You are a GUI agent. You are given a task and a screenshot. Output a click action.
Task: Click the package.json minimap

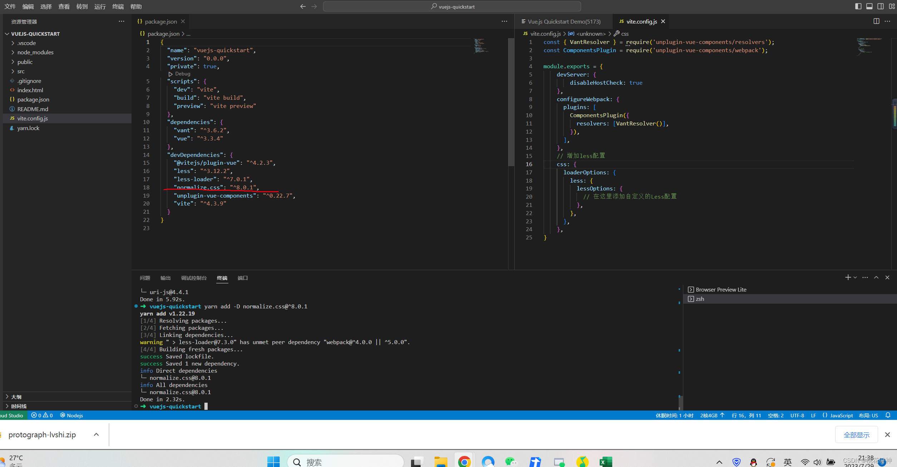(481, 46)
